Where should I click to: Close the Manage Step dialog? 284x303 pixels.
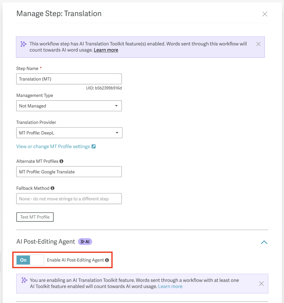tap(265, 14)
